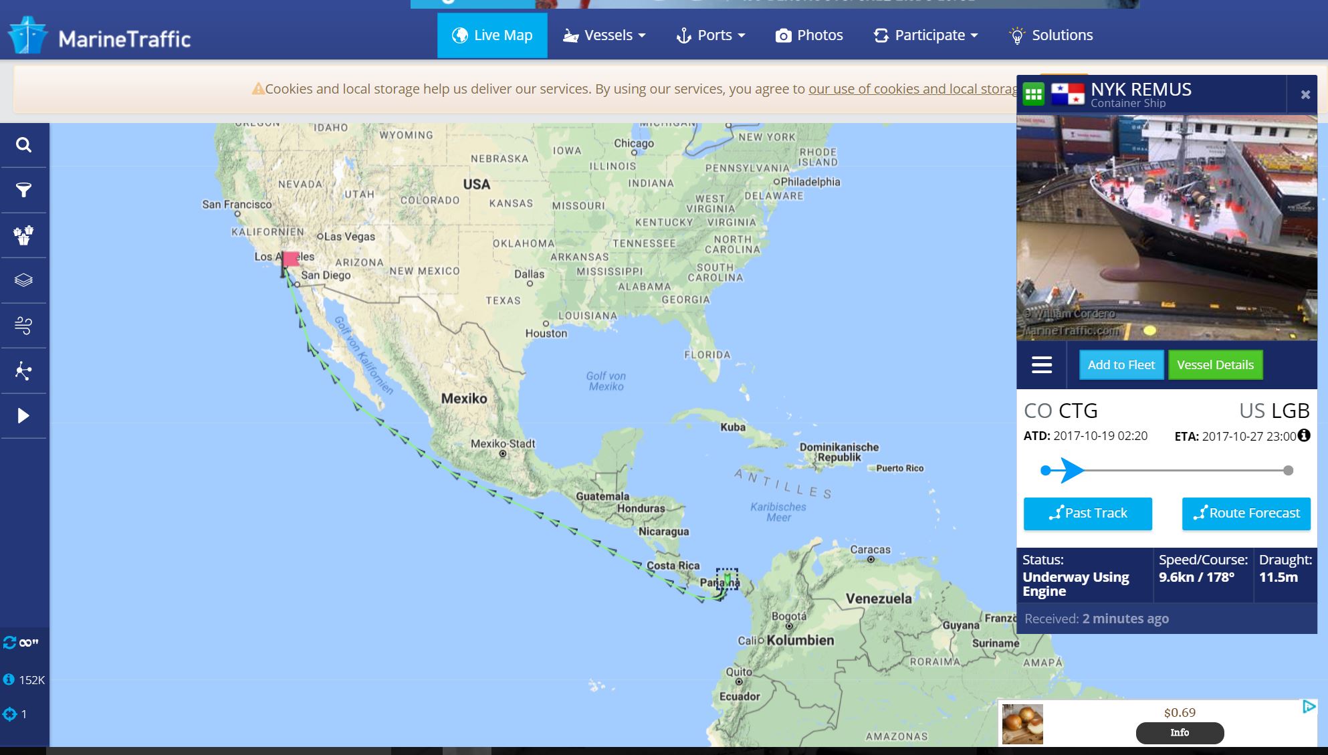Click the NYK REMUS ship photo
The height and width of the screenshot is (755, 1328).
point(1167,228)
